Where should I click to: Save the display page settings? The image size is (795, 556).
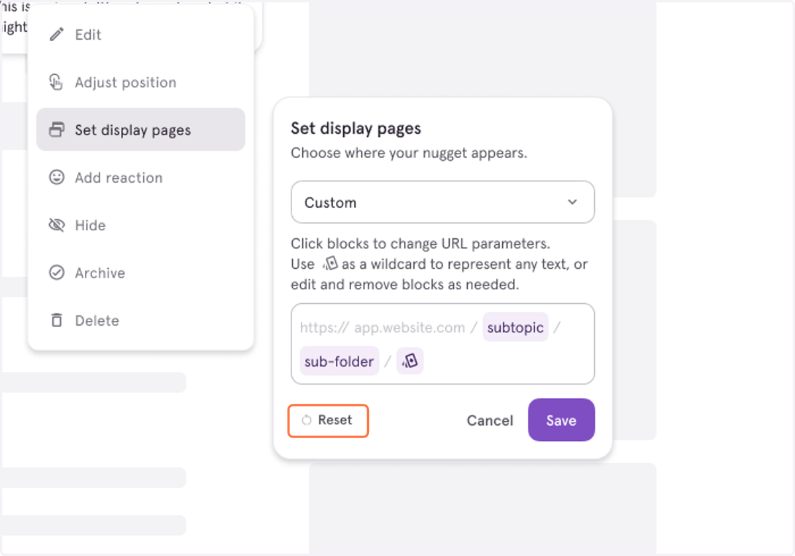click(x=561, y=420)
